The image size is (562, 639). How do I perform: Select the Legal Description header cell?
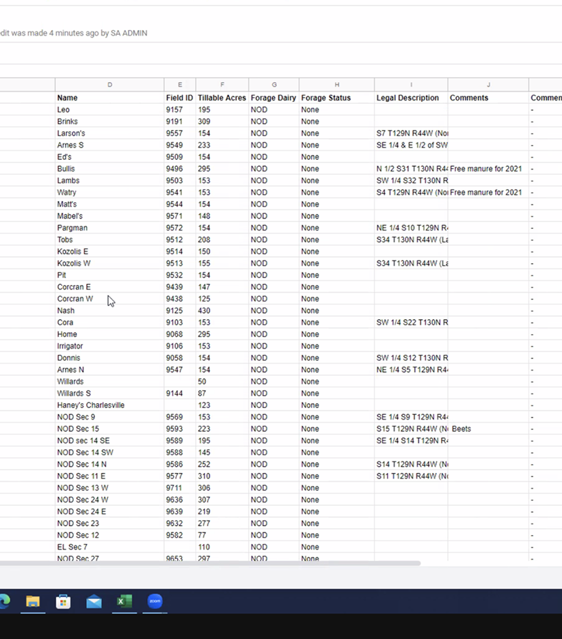coord(407,98)
